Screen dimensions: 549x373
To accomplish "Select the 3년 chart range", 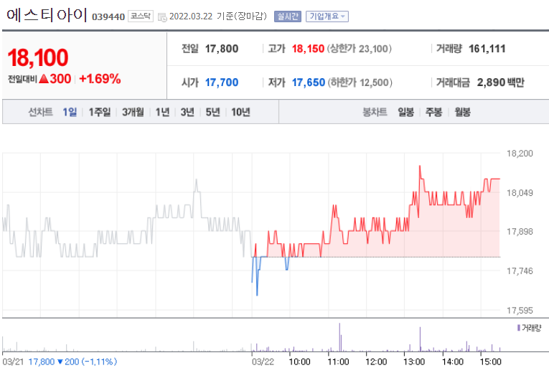I will coord(187,112).
